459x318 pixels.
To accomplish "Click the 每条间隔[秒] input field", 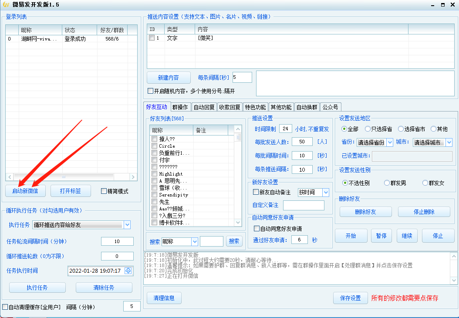I will (242, 77).
